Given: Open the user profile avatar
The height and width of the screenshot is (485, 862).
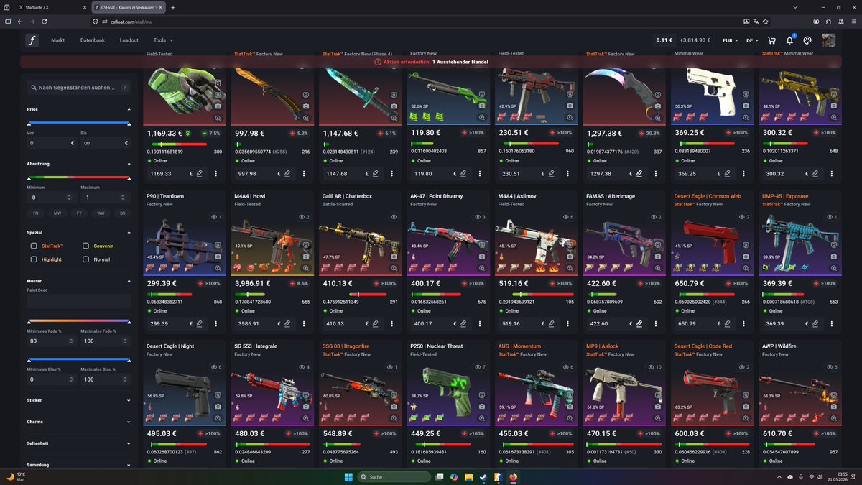Looking at the screenshot, I should click(828, 40).
